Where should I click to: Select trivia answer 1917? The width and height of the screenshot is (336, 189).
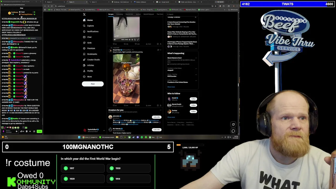pos(83,168)
